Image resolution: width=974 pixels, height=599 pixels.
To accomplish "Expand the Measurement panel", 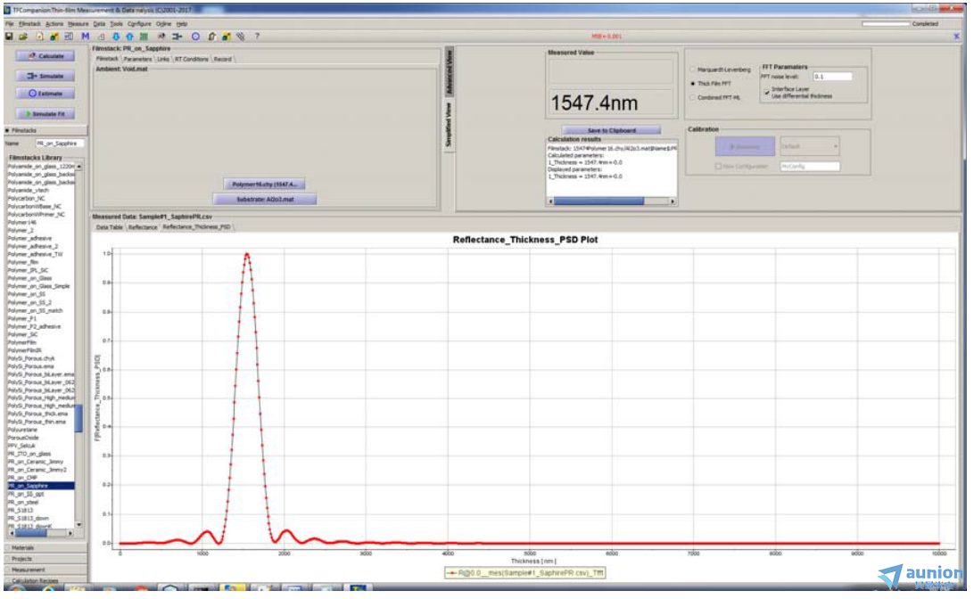I will (45, 570).
